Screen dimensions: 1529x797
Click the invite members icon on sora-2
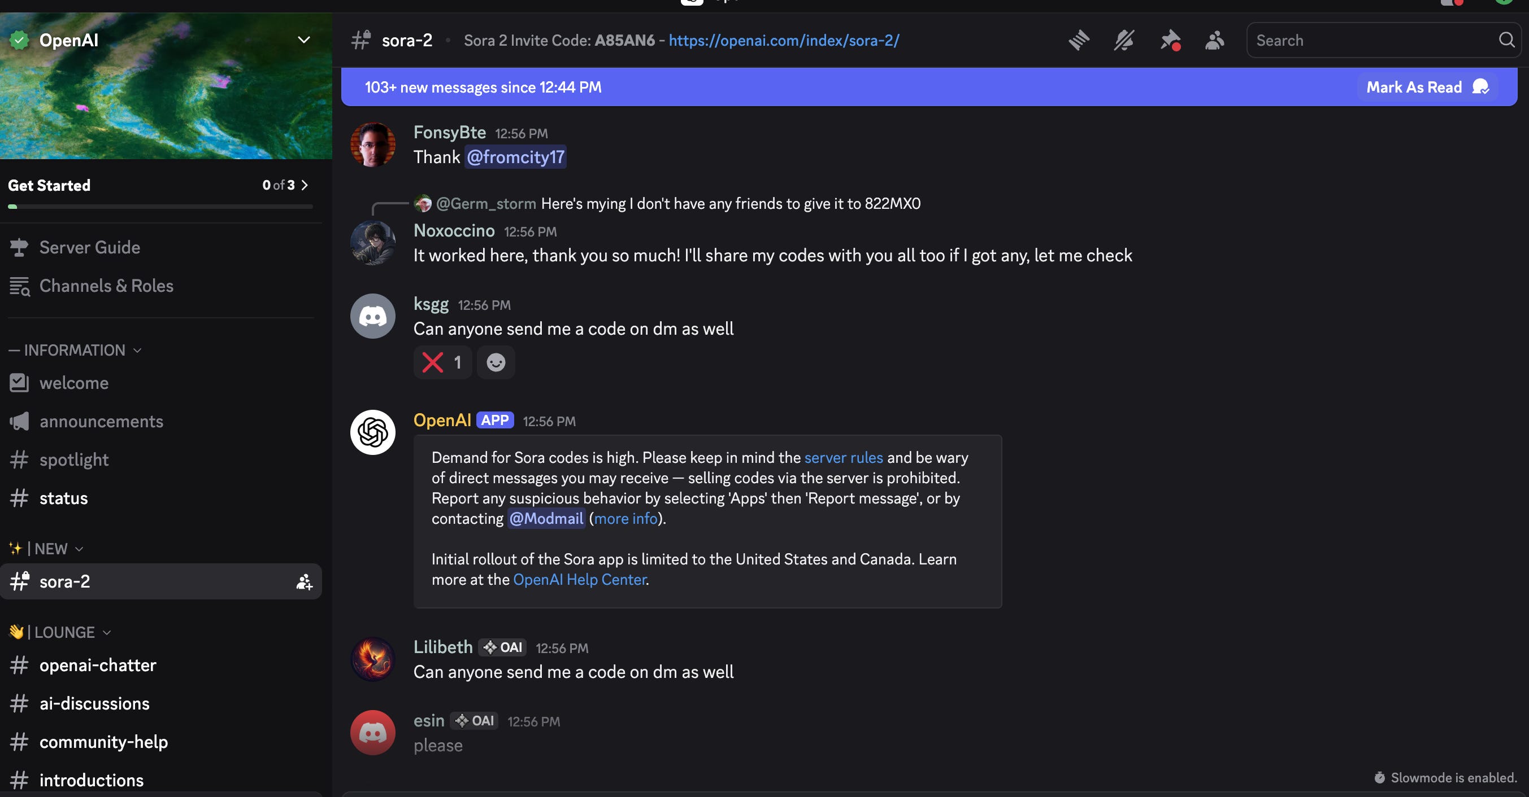[304, 582]
